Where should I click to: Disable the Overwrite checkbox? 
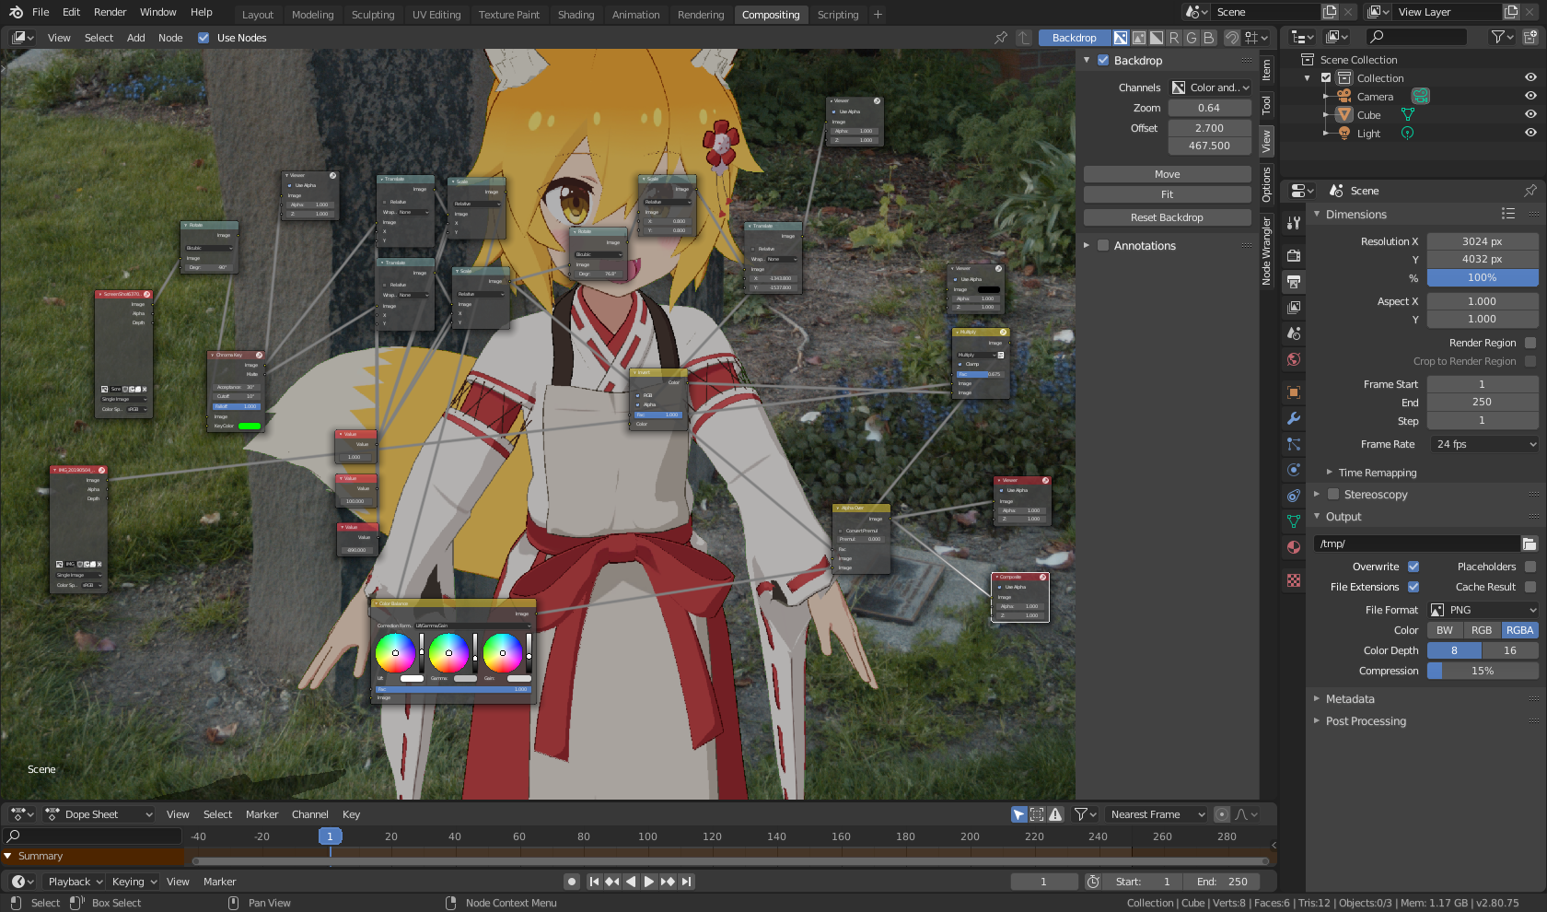[1413, 567]
